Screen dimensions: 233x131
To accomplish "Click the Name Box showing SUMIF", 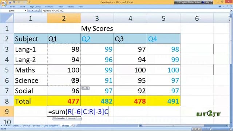I will [12, 11].
